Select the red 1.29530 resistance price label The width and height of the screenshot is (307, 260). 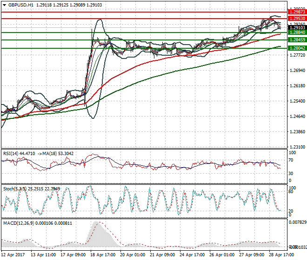tap(297, 19)
